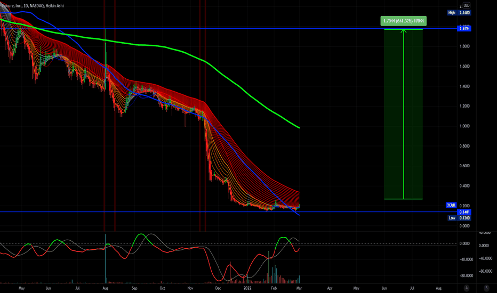Click the 1.8000 price axis label
497x293 pixels.
464,46
